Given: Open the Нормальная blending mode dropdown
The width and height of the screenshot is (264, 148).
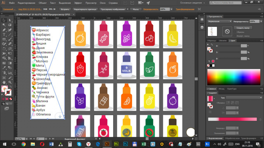Looking at the screenshot, I should click(220, 22).
